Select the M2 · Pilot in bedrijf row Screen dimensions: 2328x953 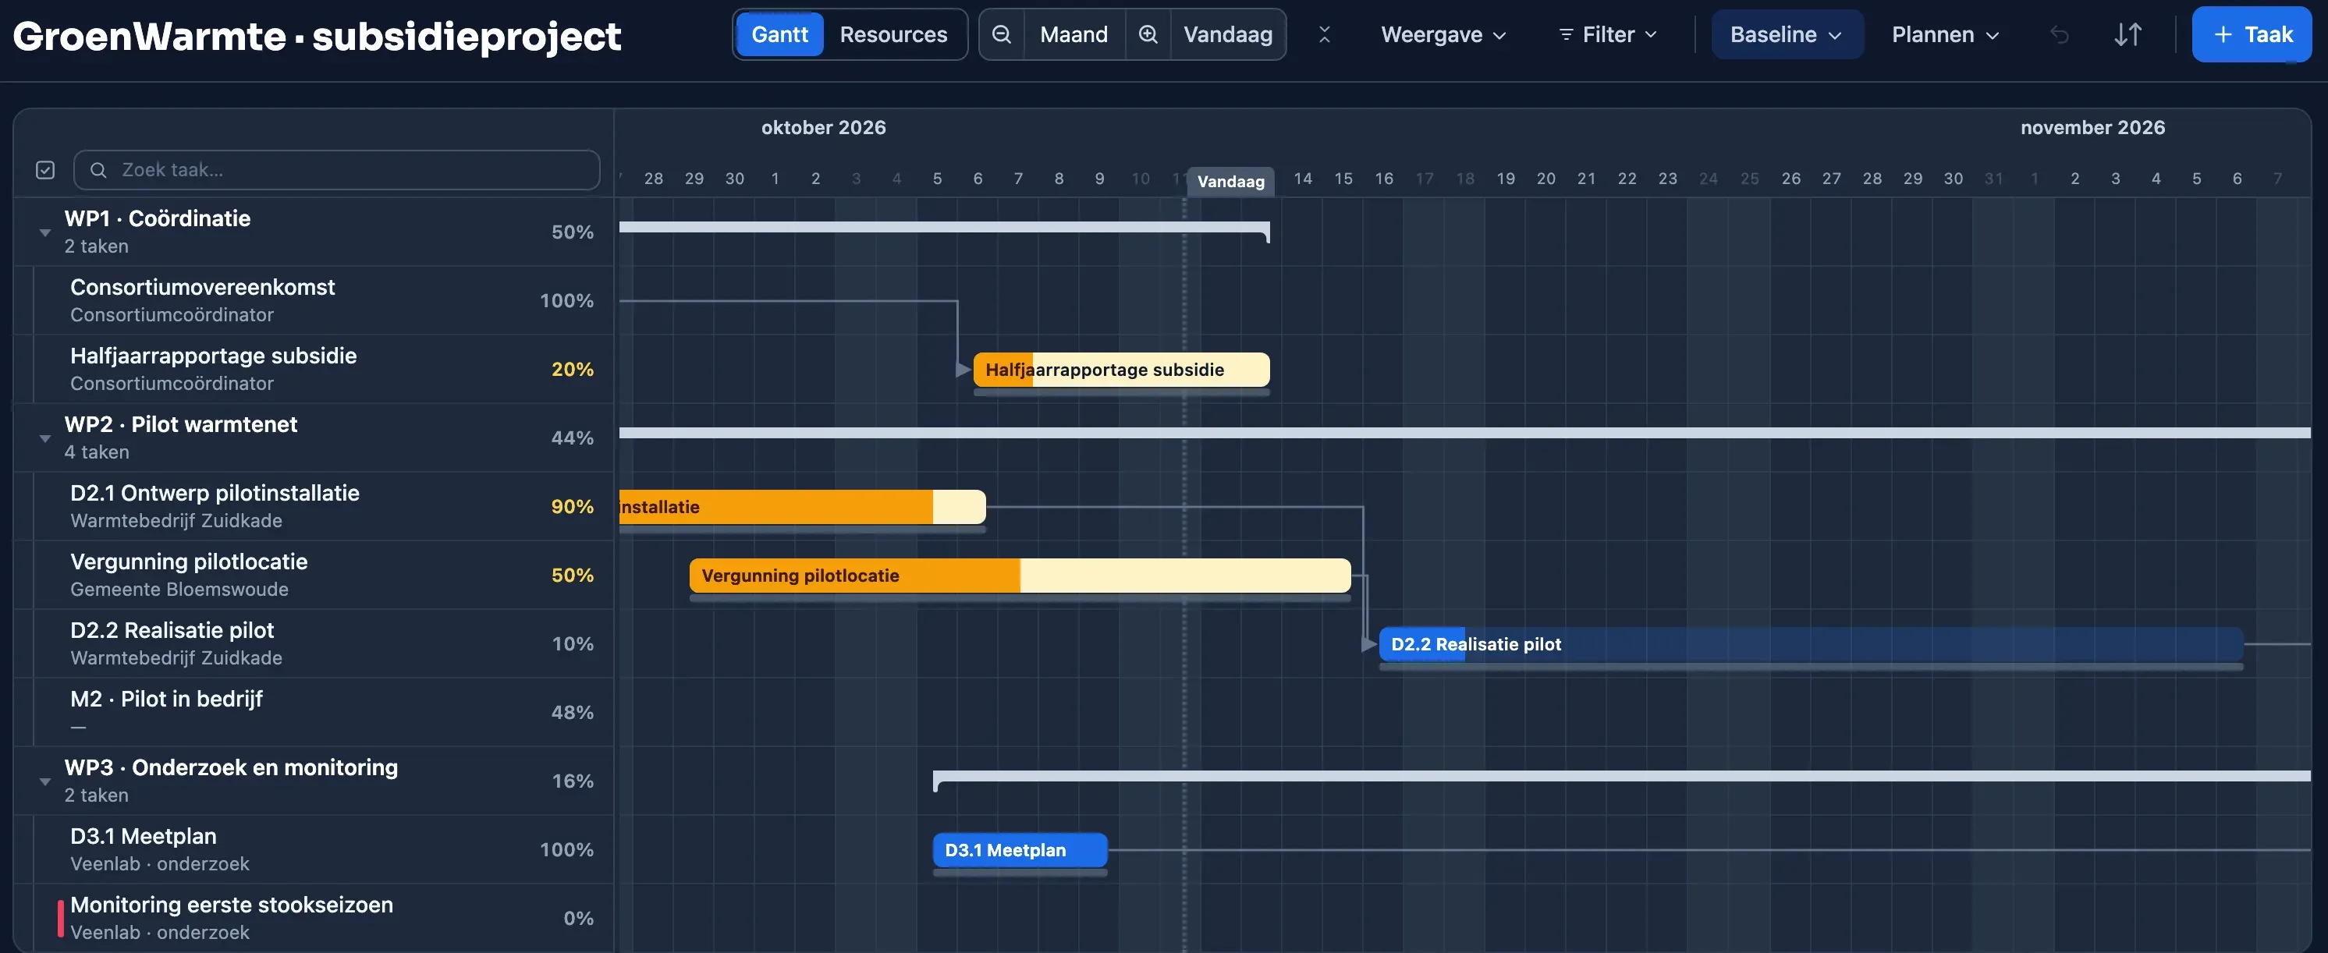click(314, 713)
